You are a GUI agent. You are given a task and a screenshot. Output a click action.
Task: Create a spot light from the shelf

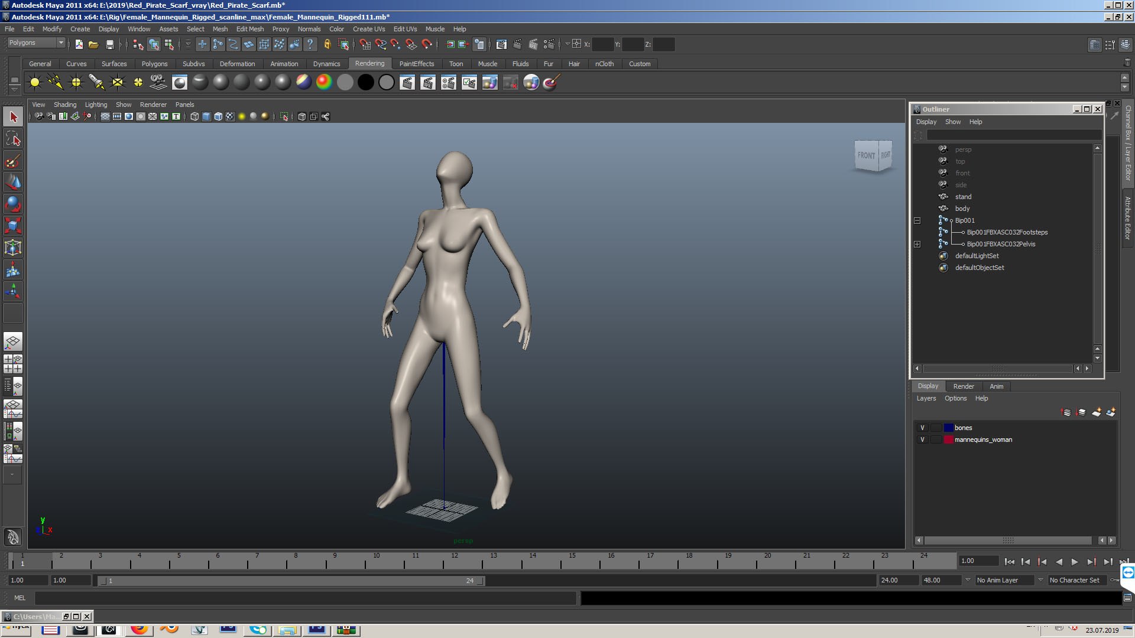(x=97, y=83)
